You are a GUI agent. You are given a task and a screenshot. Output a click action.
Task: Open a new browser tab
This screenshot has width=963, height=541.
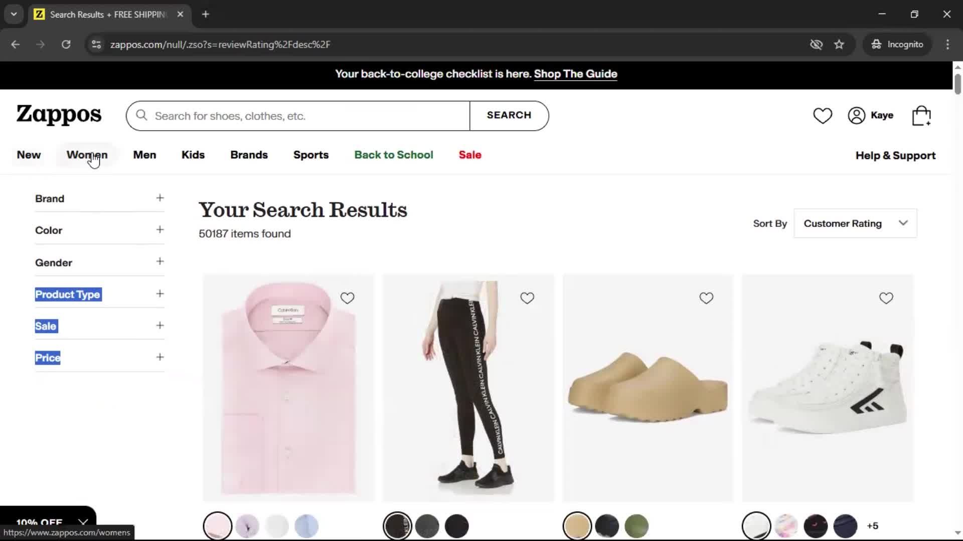point(205,14)
